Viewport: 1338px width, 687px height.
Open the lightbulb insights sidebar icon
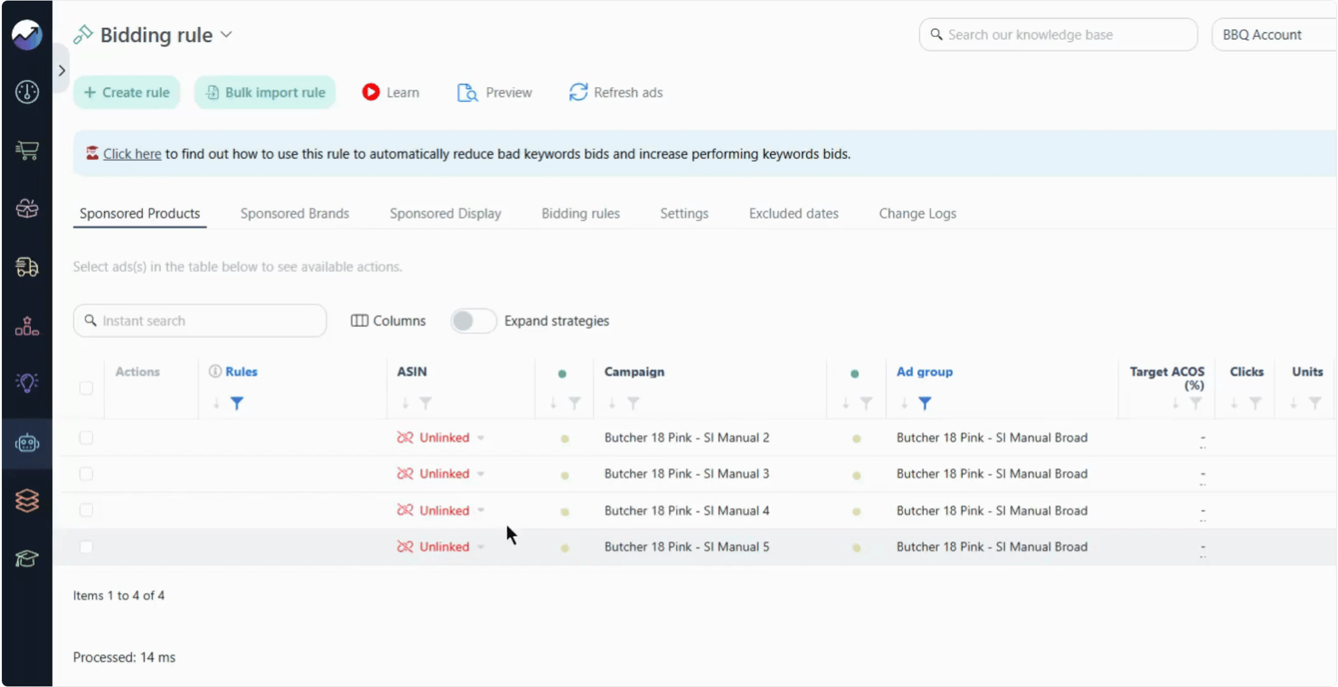(x=27, y=383)
